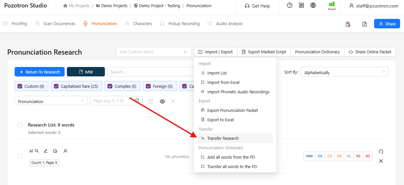Expand the Sort By Alphabetically dropdown
The image size is (404, 185).
(344, 72)
